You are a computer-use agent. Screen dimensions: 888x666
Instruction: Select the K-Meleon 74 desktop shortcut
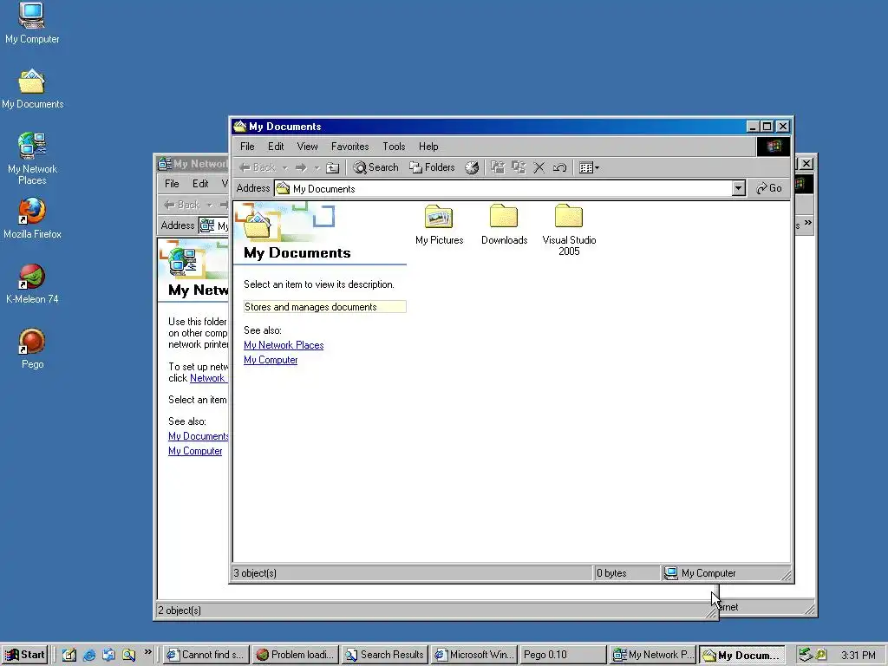pyautogui.click(x=32, y=284)
